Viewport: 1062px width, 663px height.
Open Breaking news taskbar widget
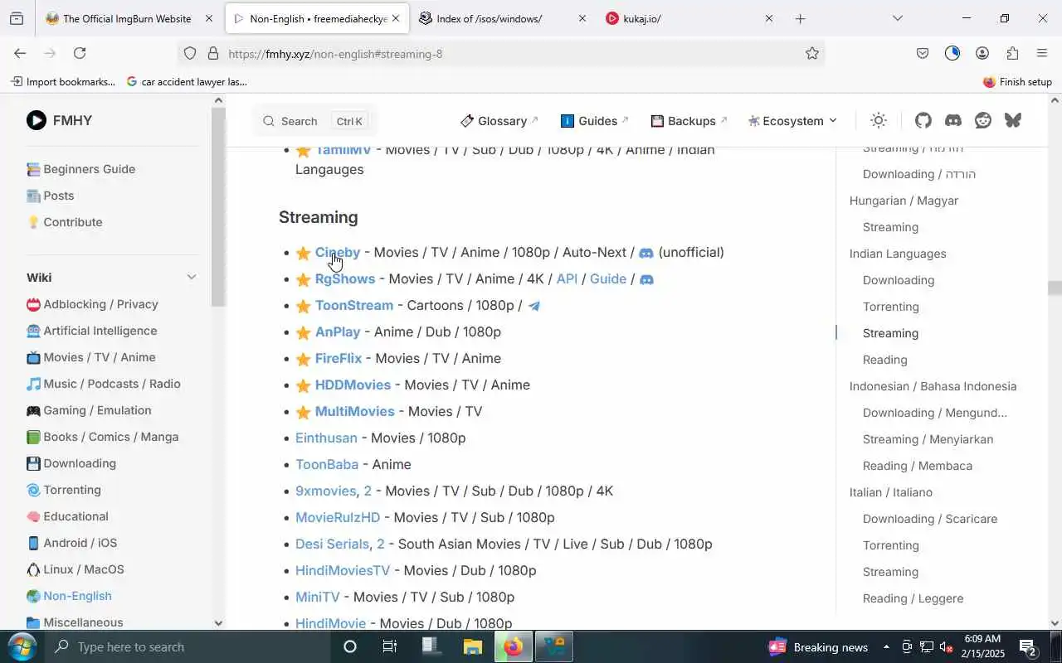tap(818, 646)
